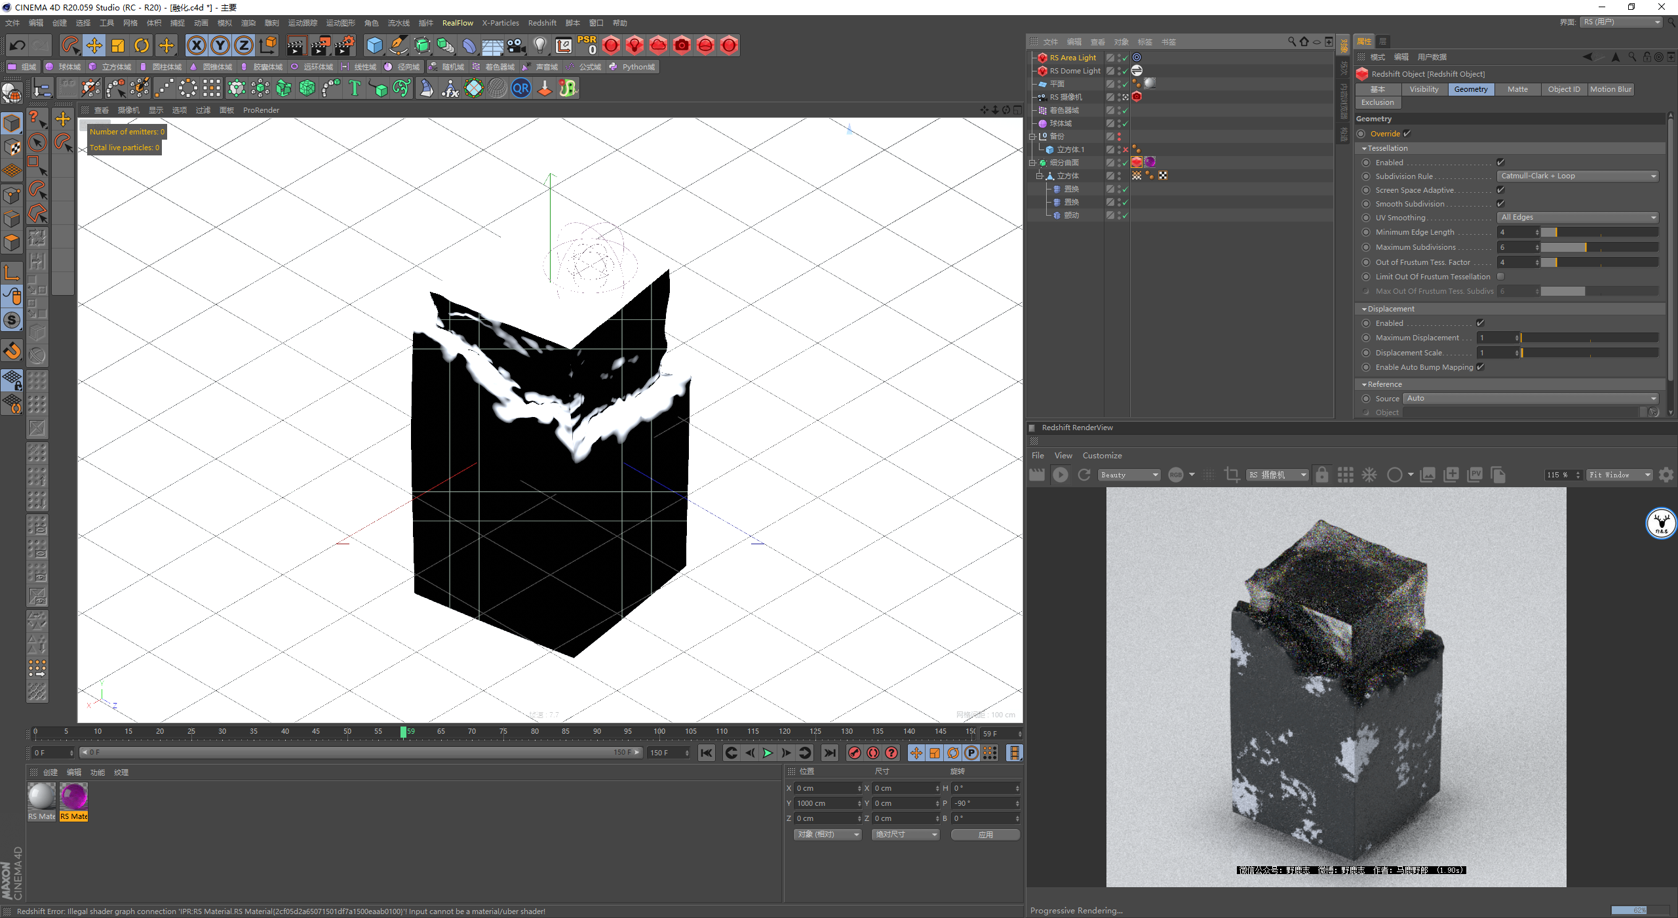Click the 应用 apply button

985,834
